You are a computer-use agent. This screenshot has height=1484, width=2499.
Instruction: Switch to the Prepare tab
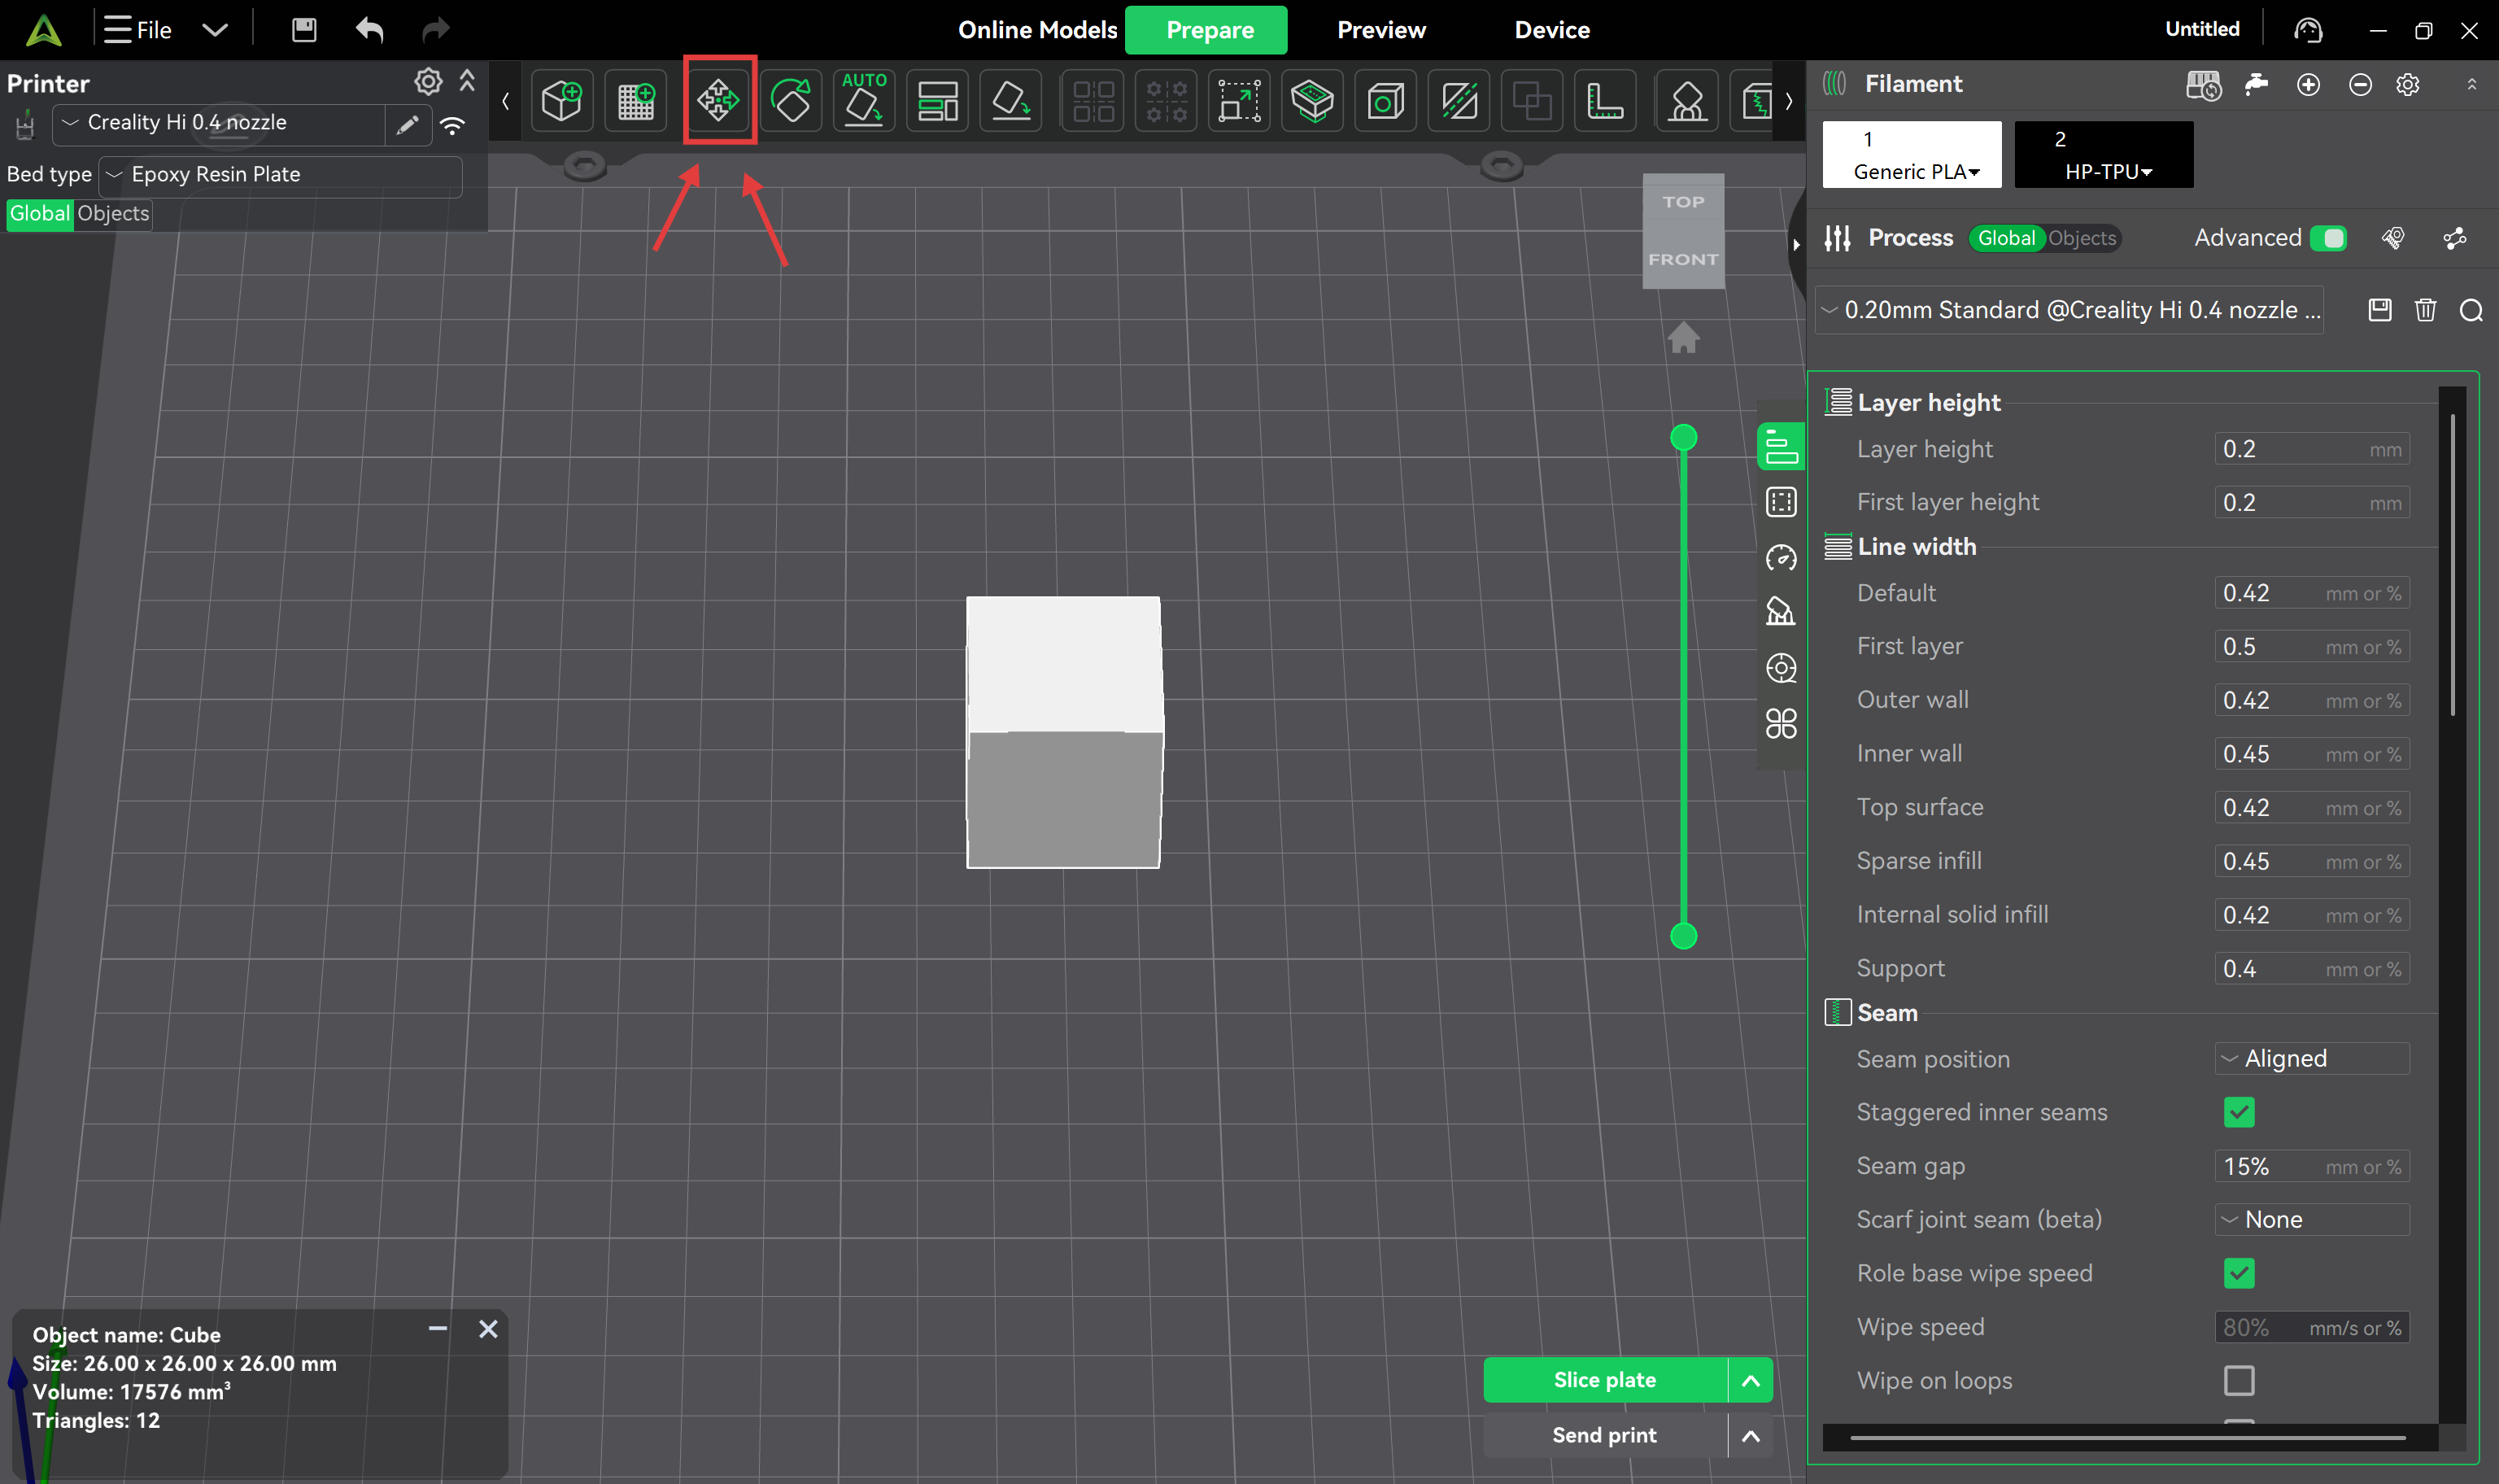click(1206, 30)
